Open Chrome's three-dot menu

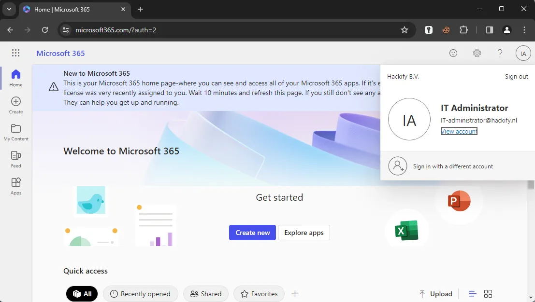point(524,29)
